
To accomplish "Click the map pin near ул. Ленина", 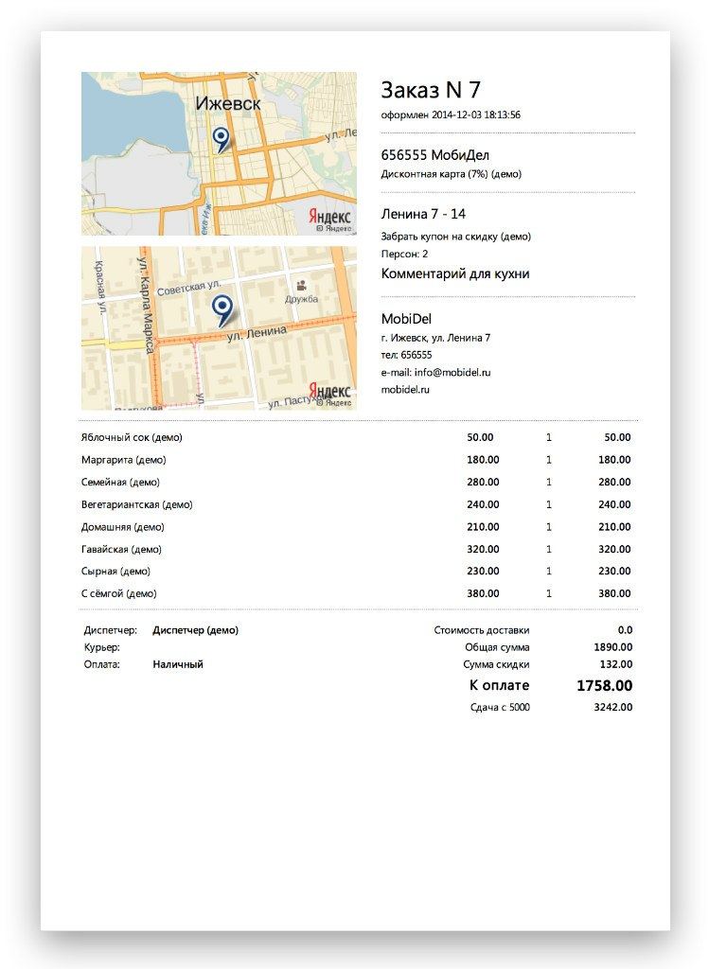I will click(222, 310).
